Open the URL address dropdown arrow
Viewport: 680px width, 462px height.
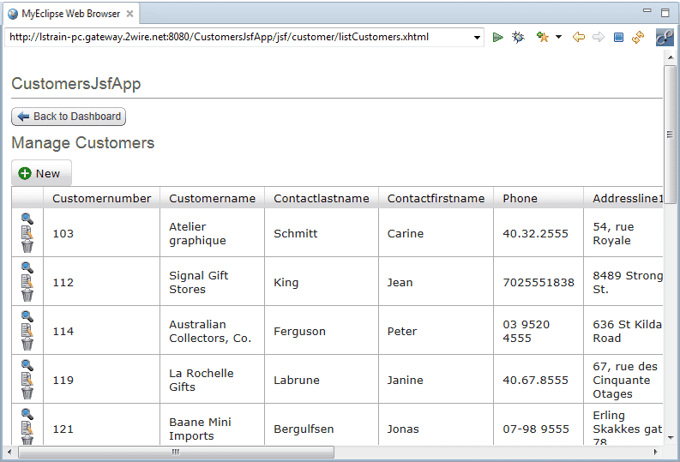click(478, 38)
